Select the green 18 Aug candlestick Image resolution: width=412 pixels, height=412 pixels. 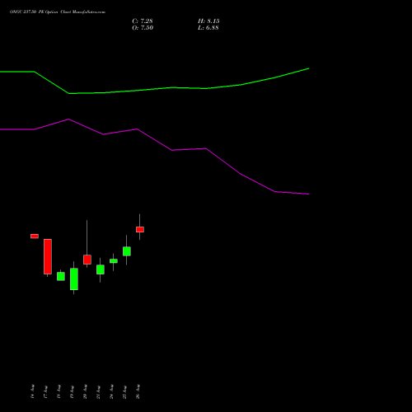(61, 276)
